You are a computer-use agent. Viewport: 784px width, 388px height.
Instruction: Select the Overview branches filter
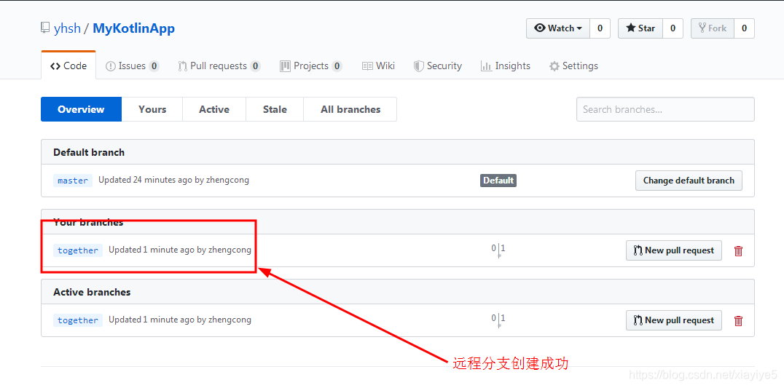(81, 109)
